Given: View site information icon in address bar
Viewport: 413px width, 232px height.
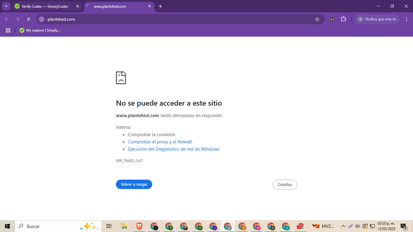Looking at the screenshot, I should click(42, 19).
